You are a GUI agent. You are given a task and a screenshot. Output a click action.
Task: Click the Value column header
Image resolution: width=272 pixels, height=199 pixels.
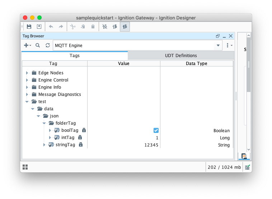click(124, 63)
